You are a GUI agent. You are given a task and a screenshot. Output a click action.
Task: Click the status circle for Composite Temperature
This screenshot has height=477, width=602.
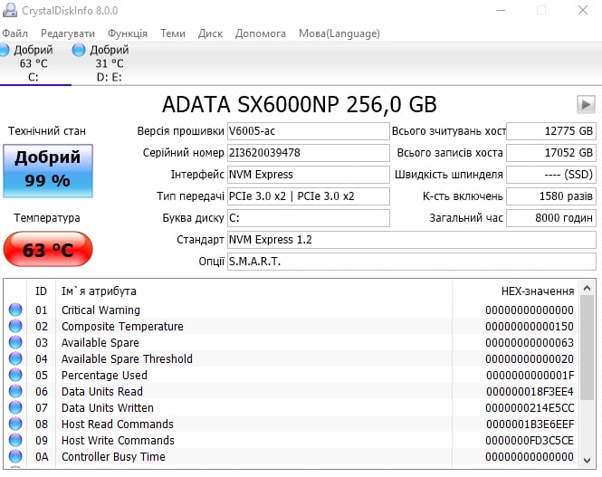[15, 326]
